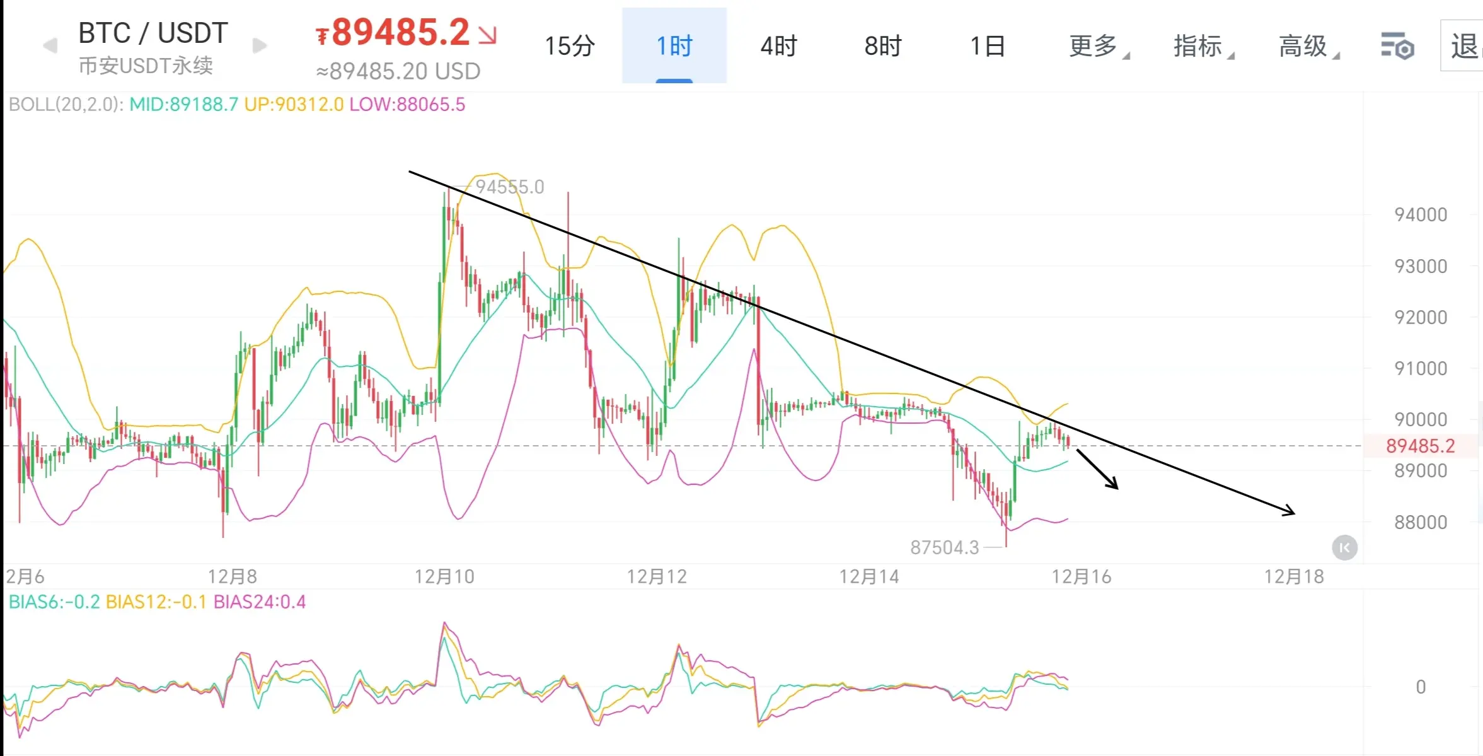
Task: Open chart display settings icon
Action: click(x=1397, y=47)
